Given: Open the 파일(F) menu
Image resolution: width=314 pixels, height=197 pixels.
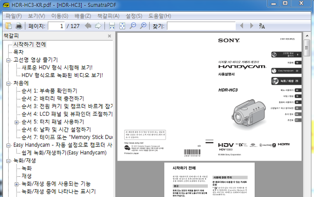Looking at the screenshot, I should point(14,16).
